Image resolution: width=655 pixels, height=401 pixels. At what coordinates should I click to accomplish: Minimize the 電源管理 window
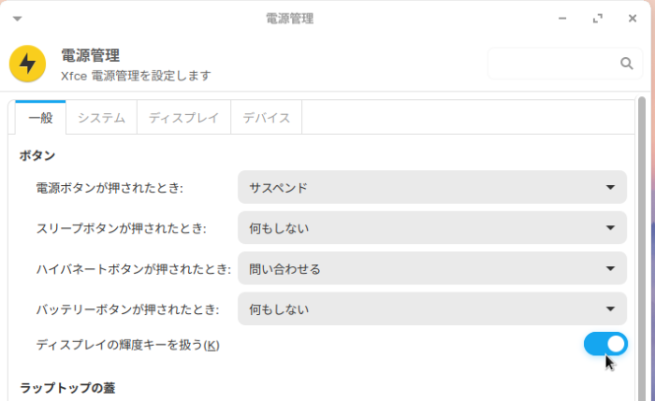[563, 18]
